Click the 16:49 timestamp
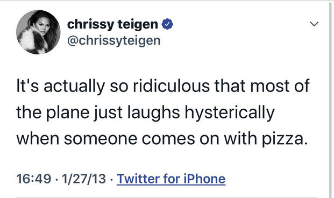This screenshot has height=198, width=334. [34, 179]
